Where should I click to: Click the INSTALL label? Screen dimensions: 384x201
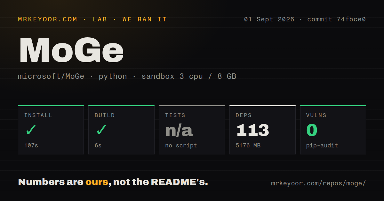(x=38, y=115)
